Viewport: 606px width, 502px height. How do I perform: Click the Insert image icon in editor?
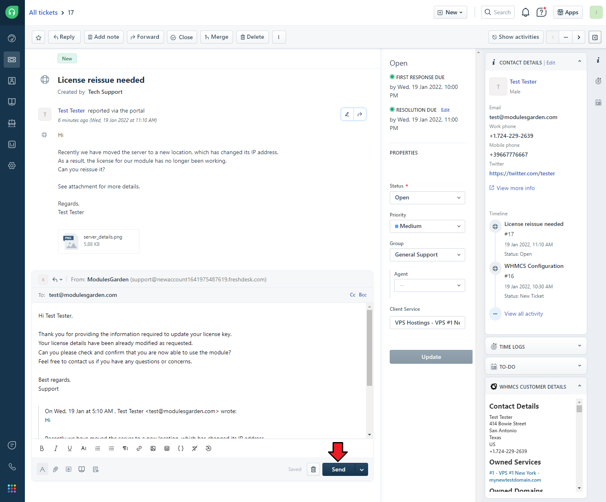[x=153, y=448]
